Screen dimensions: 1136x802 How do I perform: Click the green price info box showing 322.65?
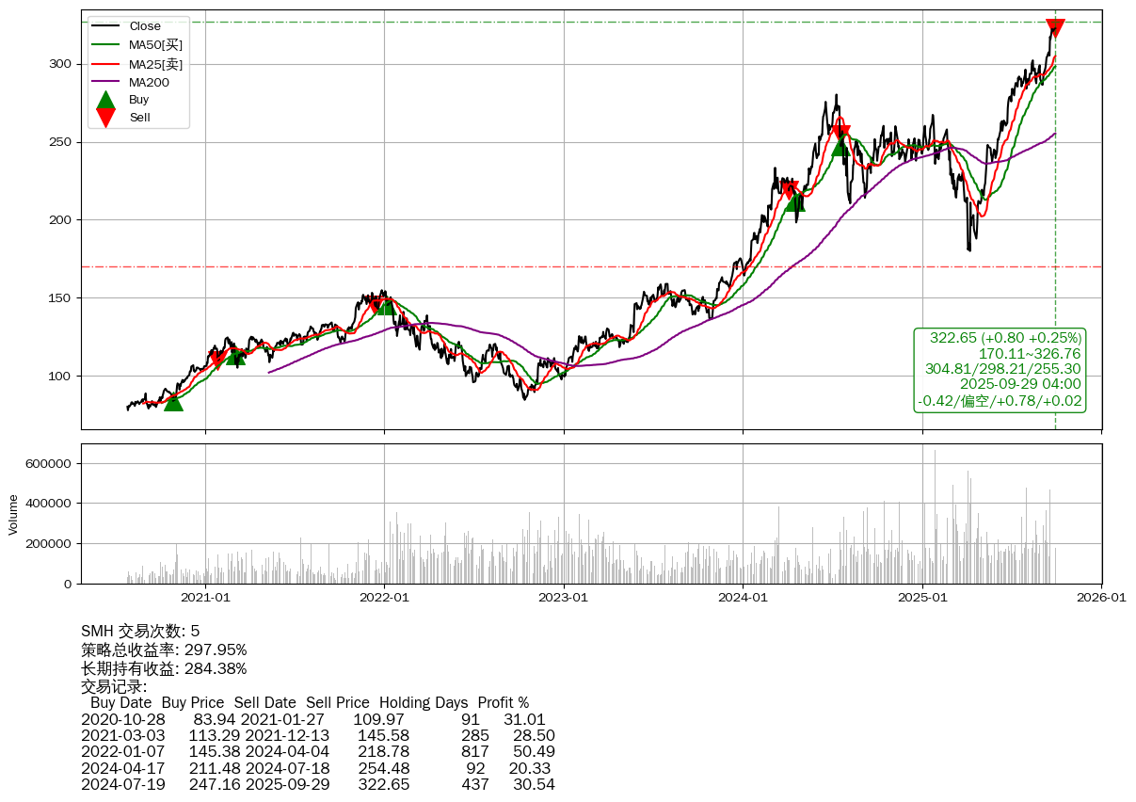[x=1000, y=369]
